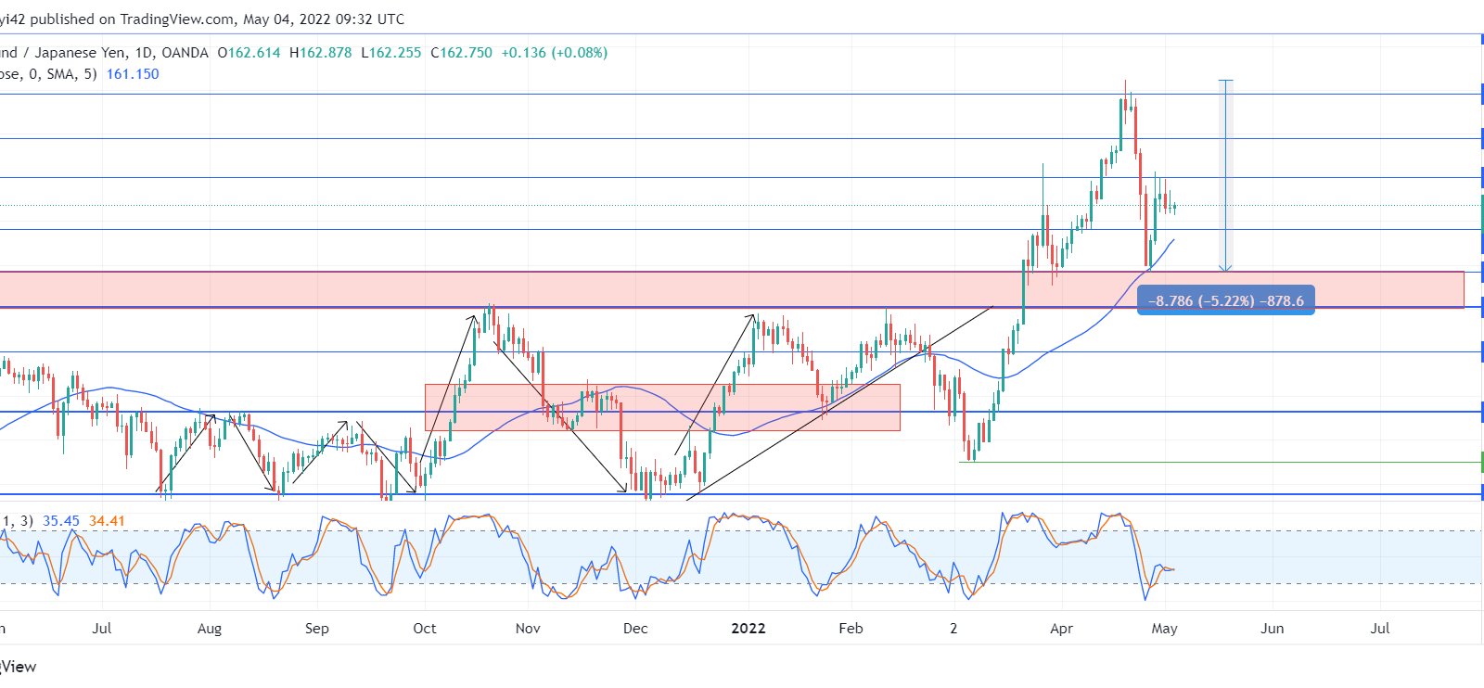Click the low price L162.255
This screenshot has height=688, width=1484.
(x=391, y=53)
